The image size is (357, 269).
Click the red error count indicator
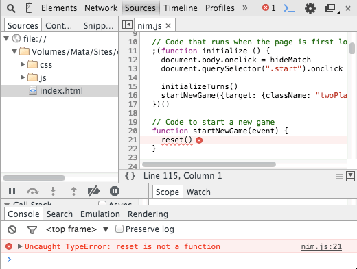tap(269, 8)
